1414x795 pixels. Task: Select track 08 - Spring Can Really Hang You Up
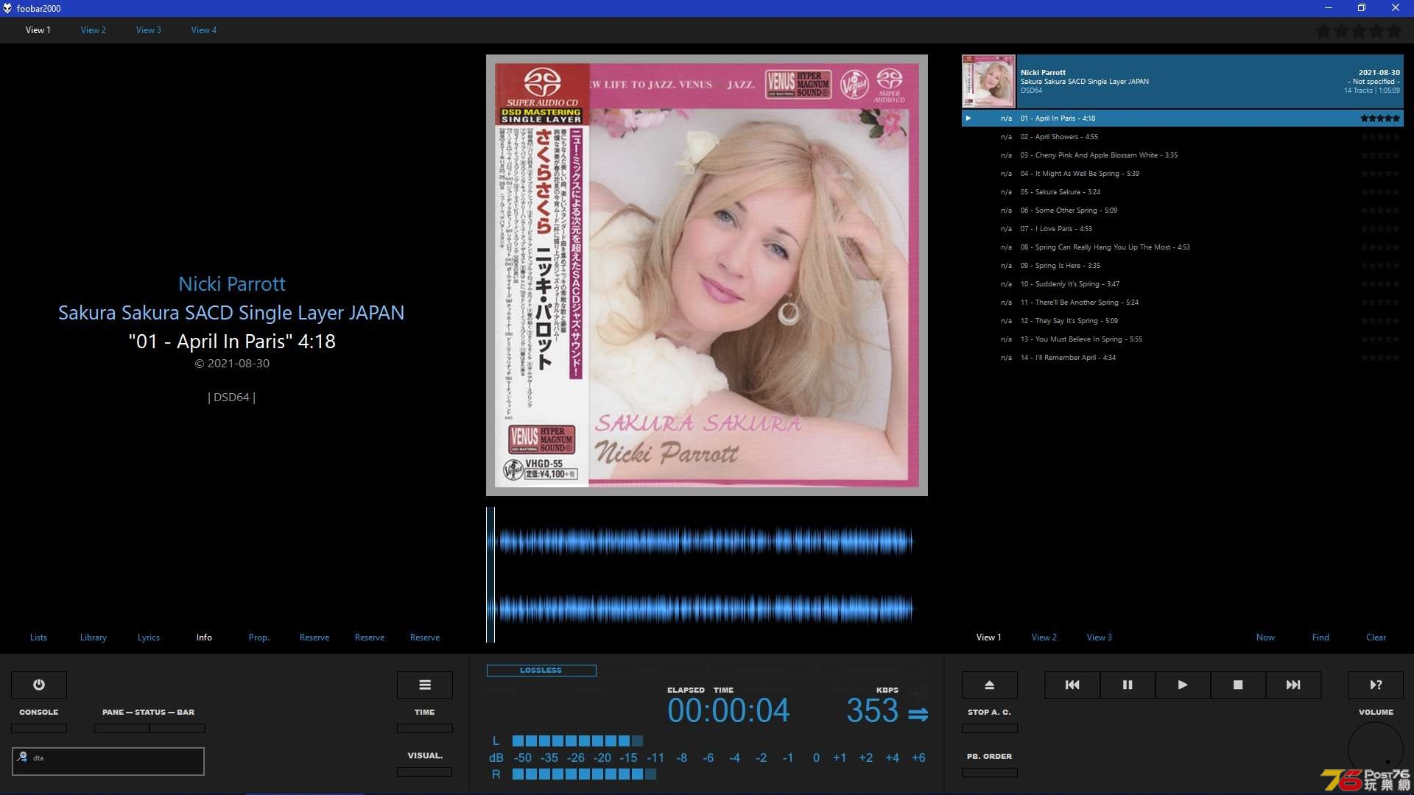(x=1183, y=247)
